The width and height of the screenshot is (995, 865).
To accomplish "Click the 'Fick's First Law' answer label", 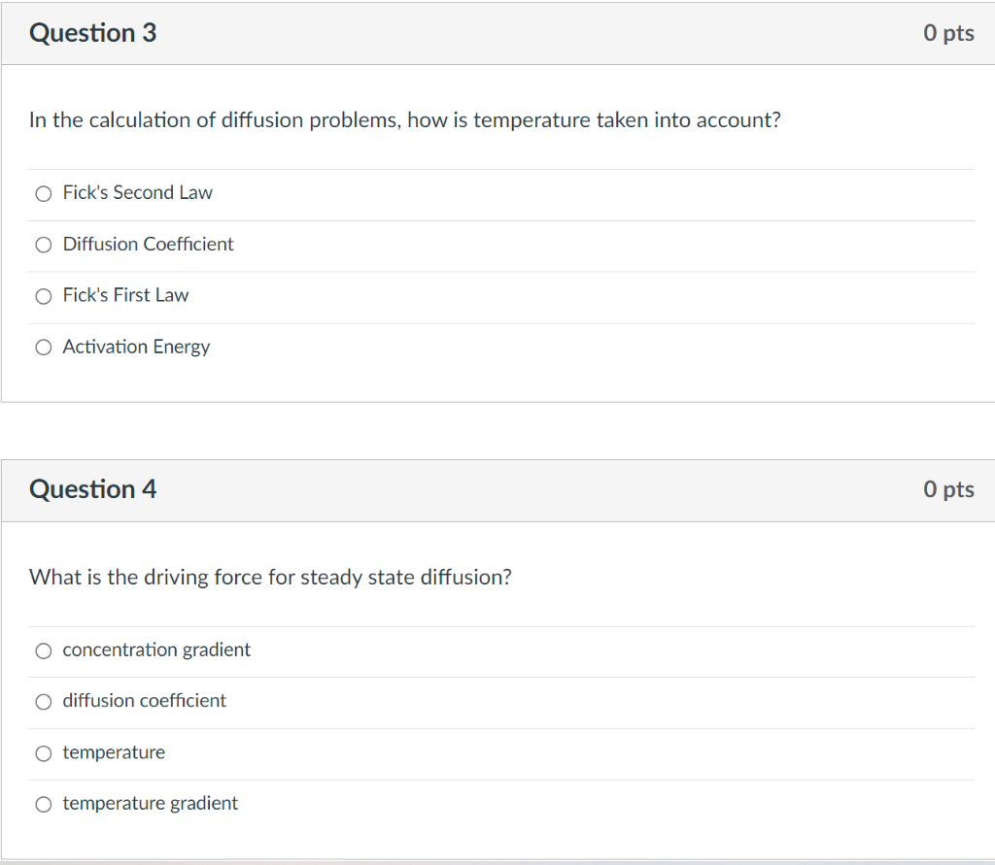I will point(125,295).
